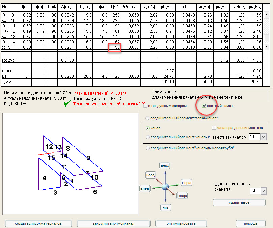Select the 'топка-канал' connecting element radio

[147, 118]
